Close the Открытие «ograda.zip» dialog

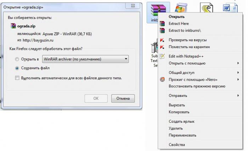pyautogui.click(x=133, y=6)
